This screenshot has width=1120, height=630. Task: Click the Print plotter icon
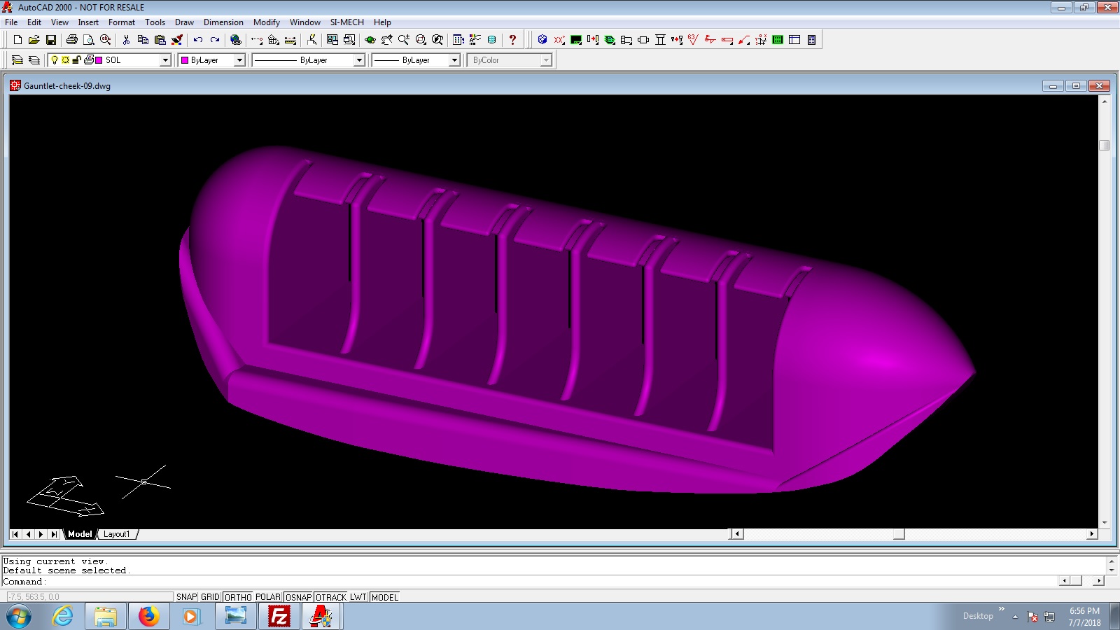point(71,40)
